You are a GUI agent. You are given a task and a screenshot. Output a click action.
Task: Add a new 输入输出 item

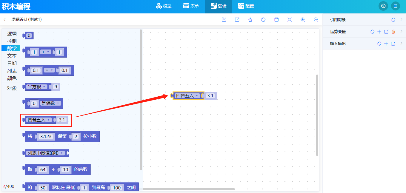click(x=386, y=44)
